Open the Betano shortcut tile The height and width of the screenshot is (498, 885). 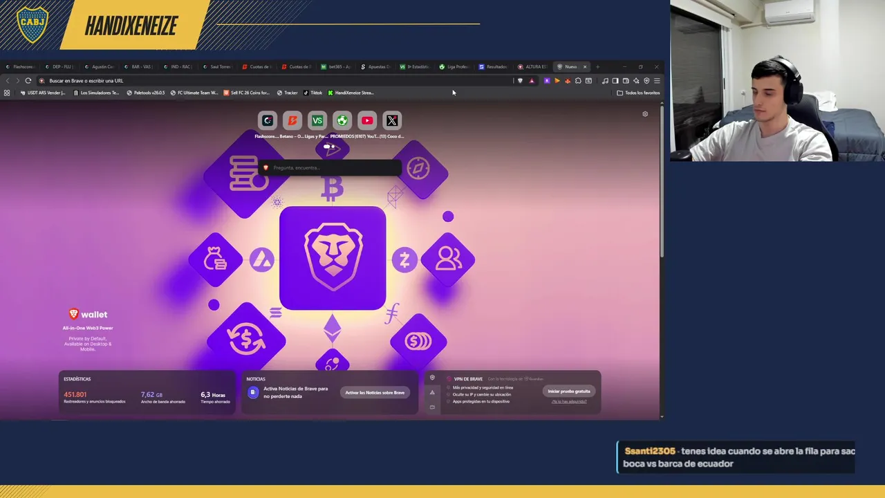click(x=292, y=120)
